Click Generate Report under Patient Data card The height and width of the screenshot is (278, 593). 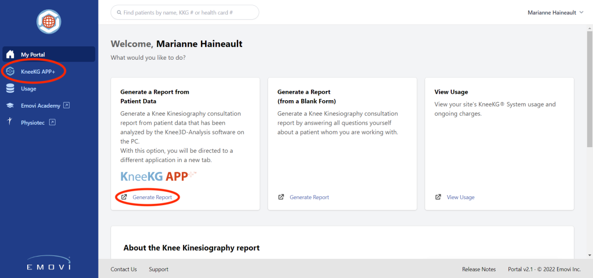click(x=152, y=197)
